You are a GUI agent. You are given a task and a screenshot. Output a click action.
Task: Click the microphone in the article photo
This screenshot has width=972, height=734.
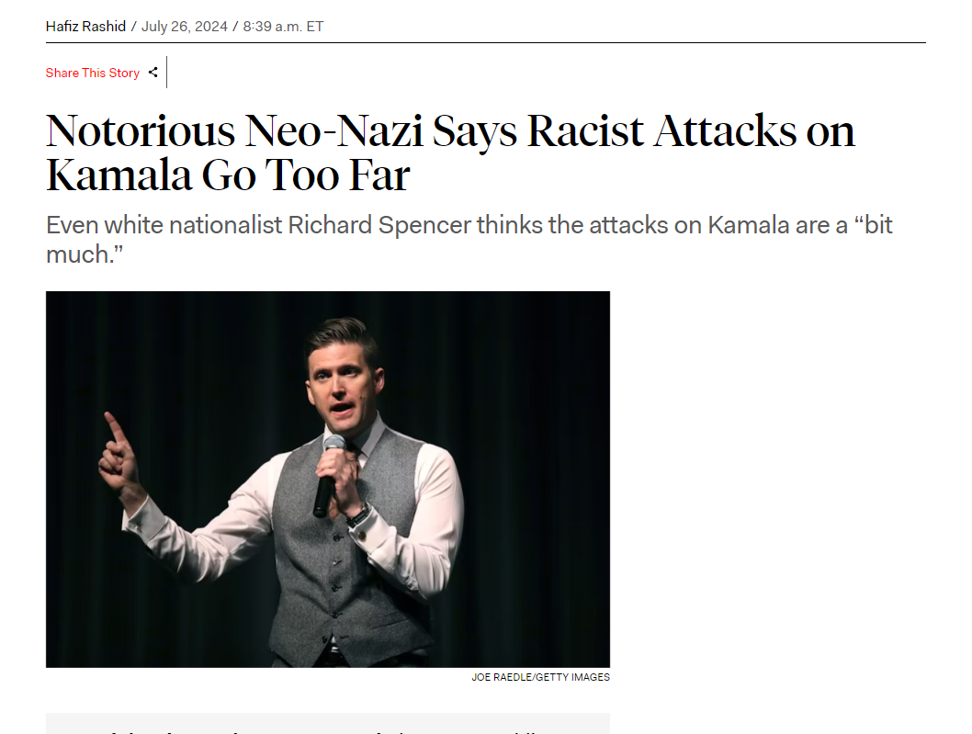coord(329,476)
